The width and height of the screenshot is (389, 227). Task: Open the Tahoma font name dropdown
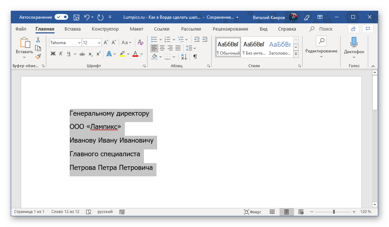79,43
